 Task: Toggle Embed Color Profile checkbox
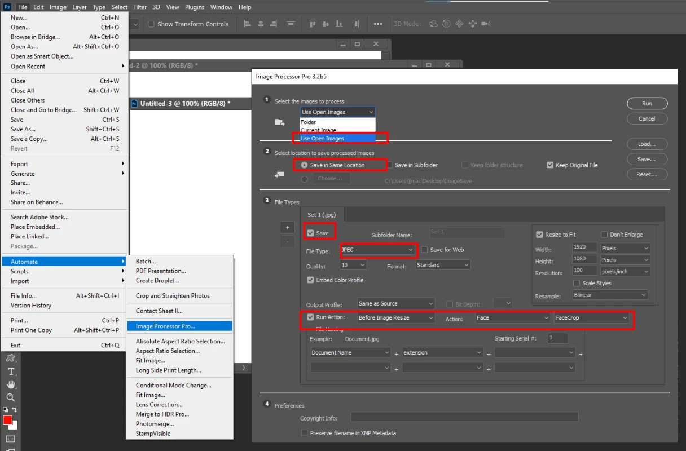tap(310, 280)
